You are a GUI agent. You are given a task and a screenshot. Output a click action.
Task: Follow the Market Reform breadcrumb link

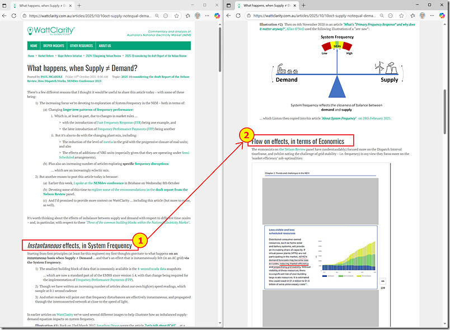[46, 56]
